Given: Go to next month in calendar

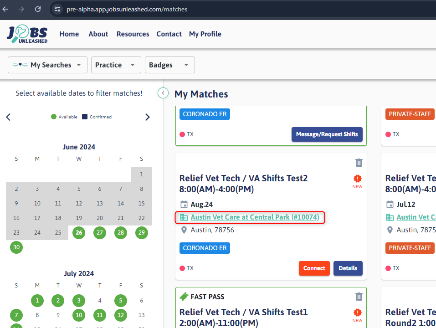Looking at the screenshot, I should 147,117.
